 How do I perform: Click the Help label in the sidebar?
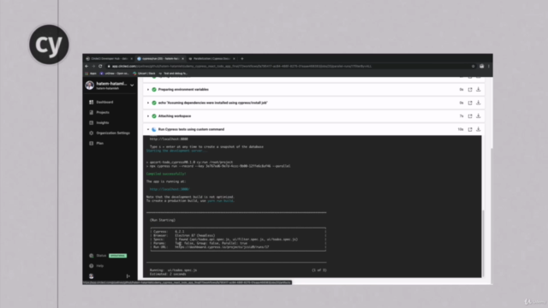point(100,266)
